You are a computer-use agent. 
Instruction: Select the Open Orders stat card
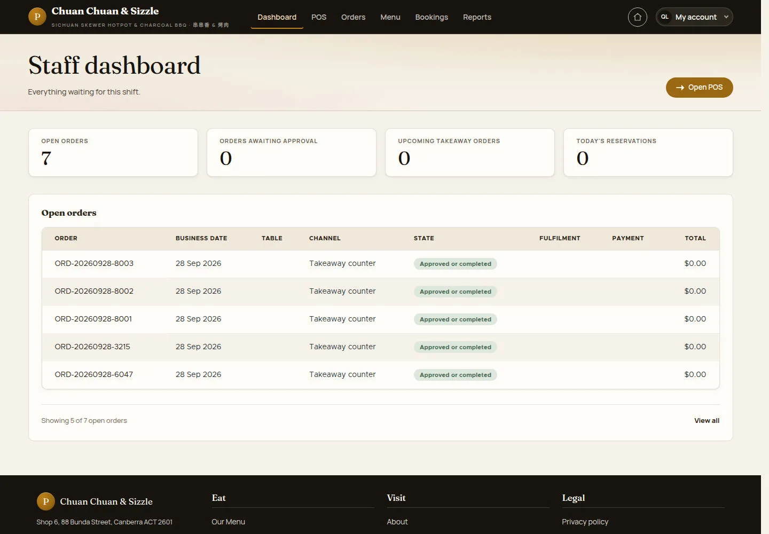(x=113, y=152)
